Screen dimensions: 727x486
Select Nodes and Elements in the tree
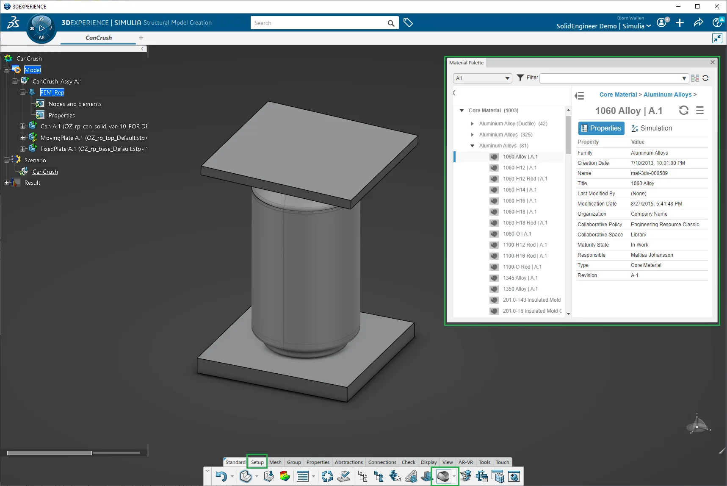click(75, 104)
